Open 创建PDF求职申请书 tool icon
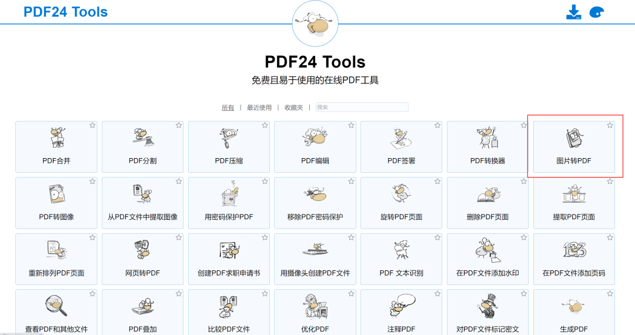 pos(229,250)
